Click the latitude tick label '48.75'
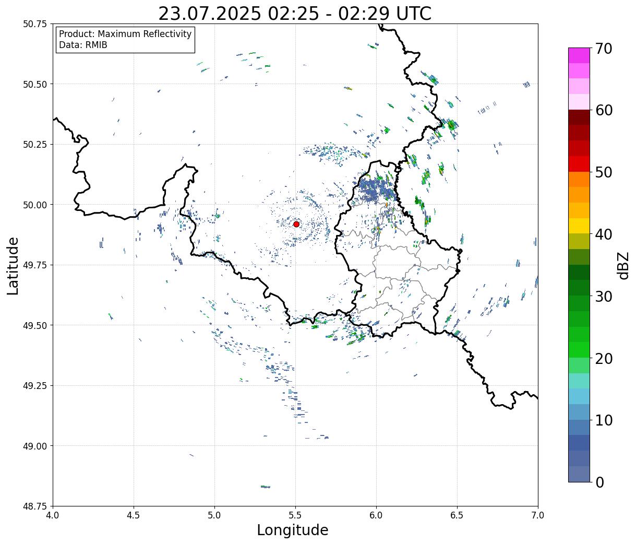 35,506
